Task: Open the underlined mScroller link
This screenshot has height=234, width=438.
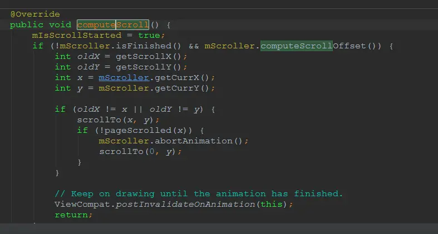Action: [x=124, y=77]
